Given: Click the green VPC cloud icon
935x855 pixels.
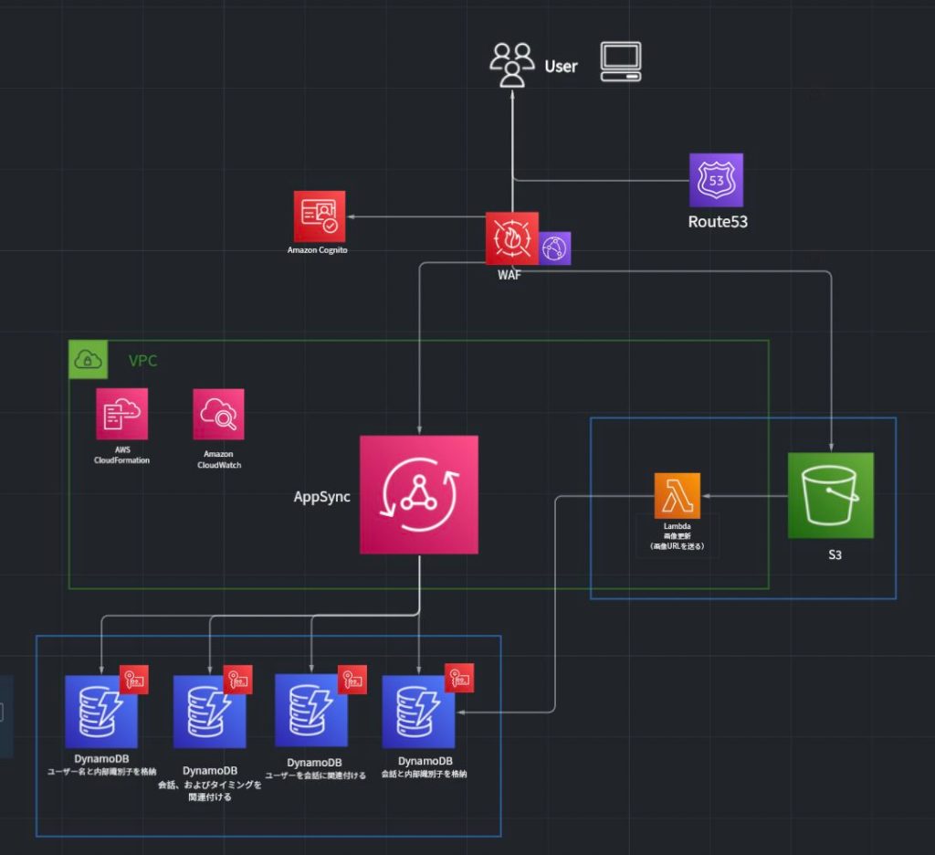Looking at the screenshot, I should (89, 360).
